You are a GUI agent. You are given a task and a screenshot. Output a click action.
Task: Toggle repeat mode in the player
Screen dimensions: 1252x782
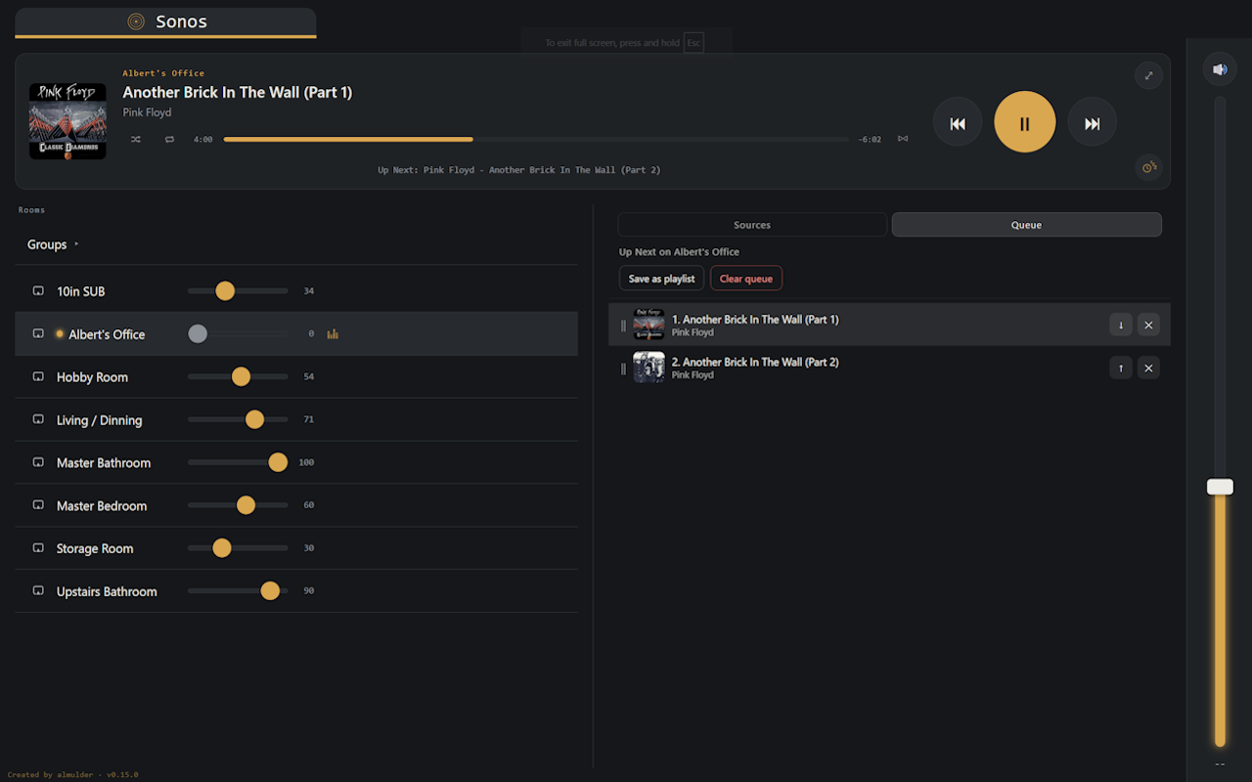pyautogui.click(x=169, y=140)
